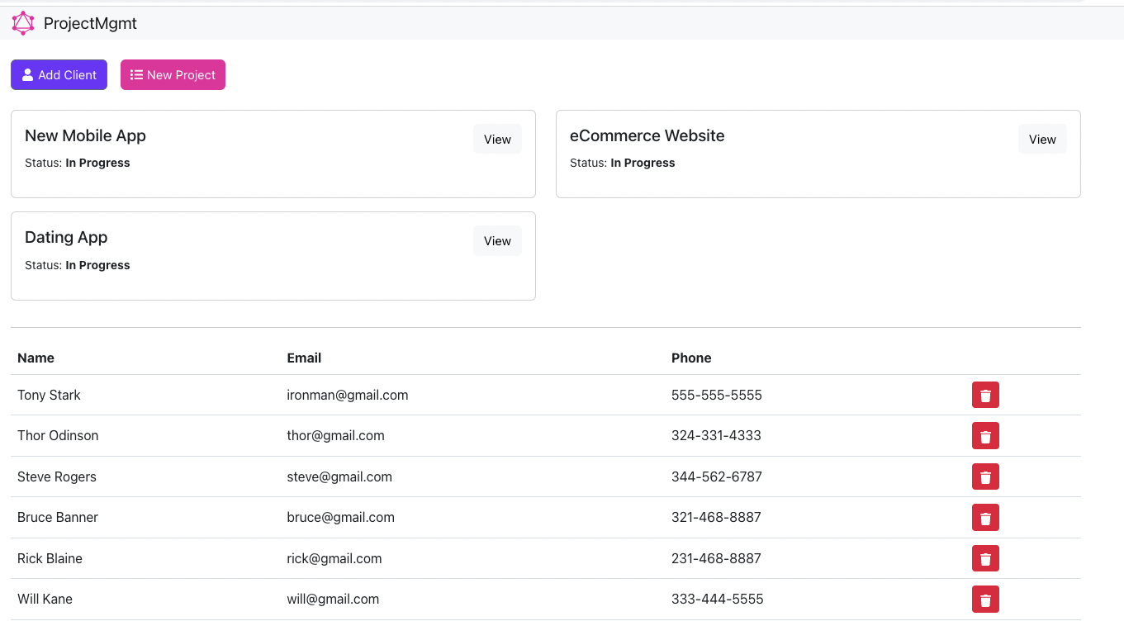Click the list icon on New Project button
This screenshot has height=640, width=1124.
click(136, 74)
